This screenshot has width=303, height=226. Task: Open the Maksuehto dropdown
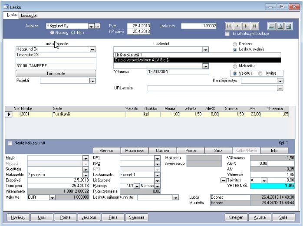click(x=86, y=175)
